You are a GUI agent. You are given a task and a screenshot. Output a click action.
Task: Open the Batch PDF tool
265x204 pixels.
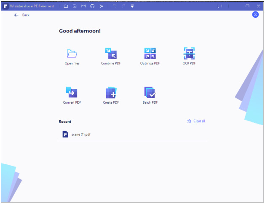pyautogui.click(x=150, y=95)
